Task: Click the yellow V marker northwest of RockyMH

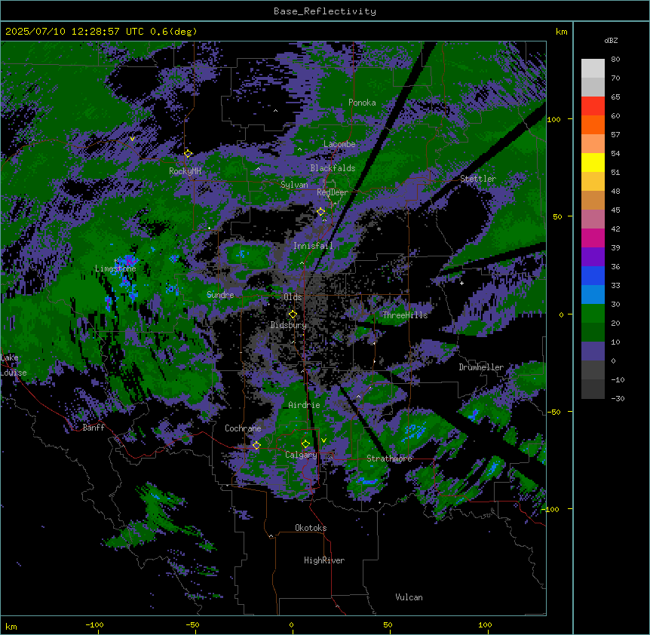Action: (x=132, y=139)
